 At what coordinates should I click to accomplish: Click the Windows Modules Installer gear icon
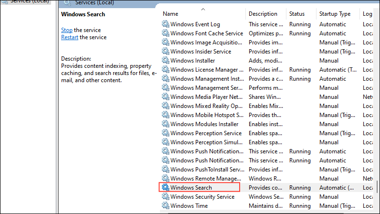click(166, 124)
